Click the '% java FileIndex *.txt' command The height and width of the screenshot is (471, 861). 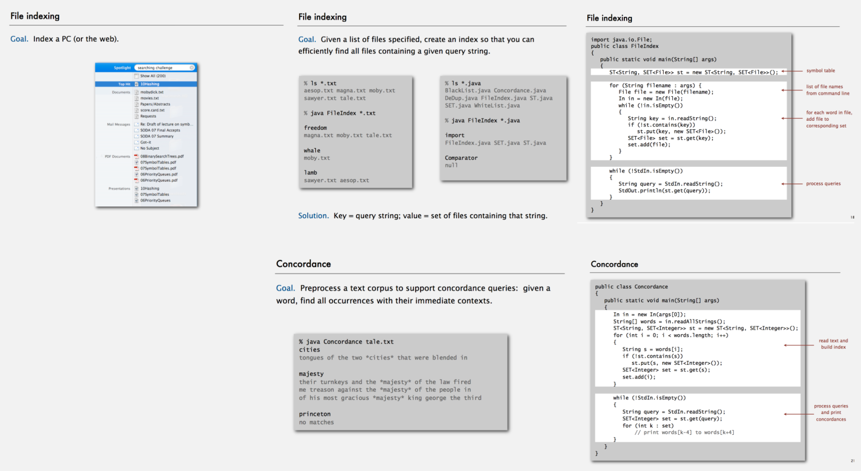coord(340,113)
